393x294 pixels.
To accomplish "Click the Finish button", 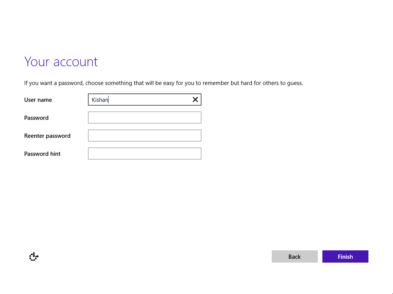I will [345, 256].
